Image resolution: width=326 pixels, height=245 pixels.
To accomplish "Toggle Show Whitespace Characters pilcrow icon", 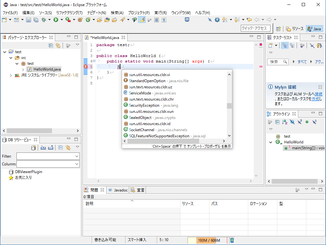I will [x=164, y=20].
